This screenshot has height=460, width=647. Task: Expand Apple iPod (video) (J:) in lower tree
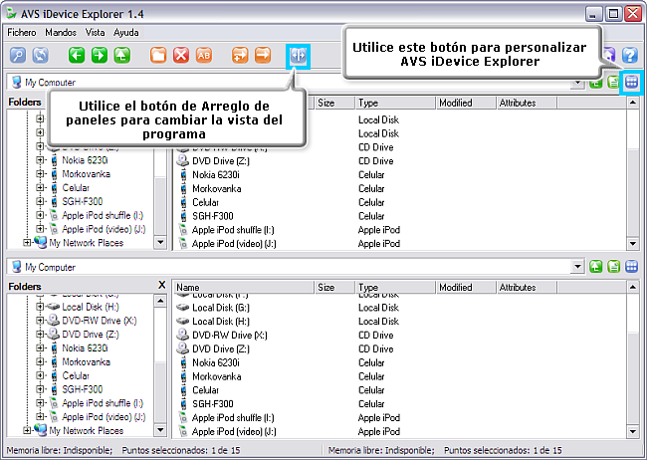(40, 417)
